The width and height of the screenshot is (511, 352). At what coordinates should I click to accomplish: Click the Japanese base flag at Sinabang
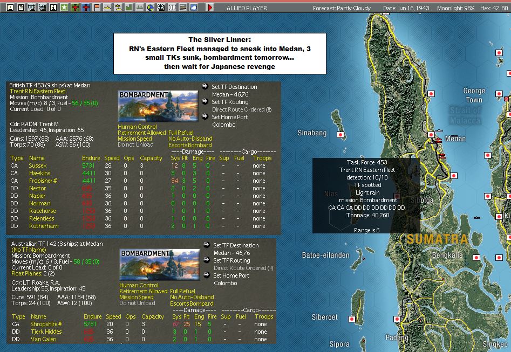340,134
